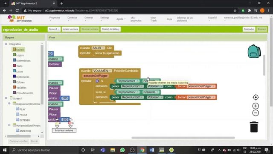The image size is (273, 154).
Task: Click the trash can in the workspace
Action: (254, 127)
